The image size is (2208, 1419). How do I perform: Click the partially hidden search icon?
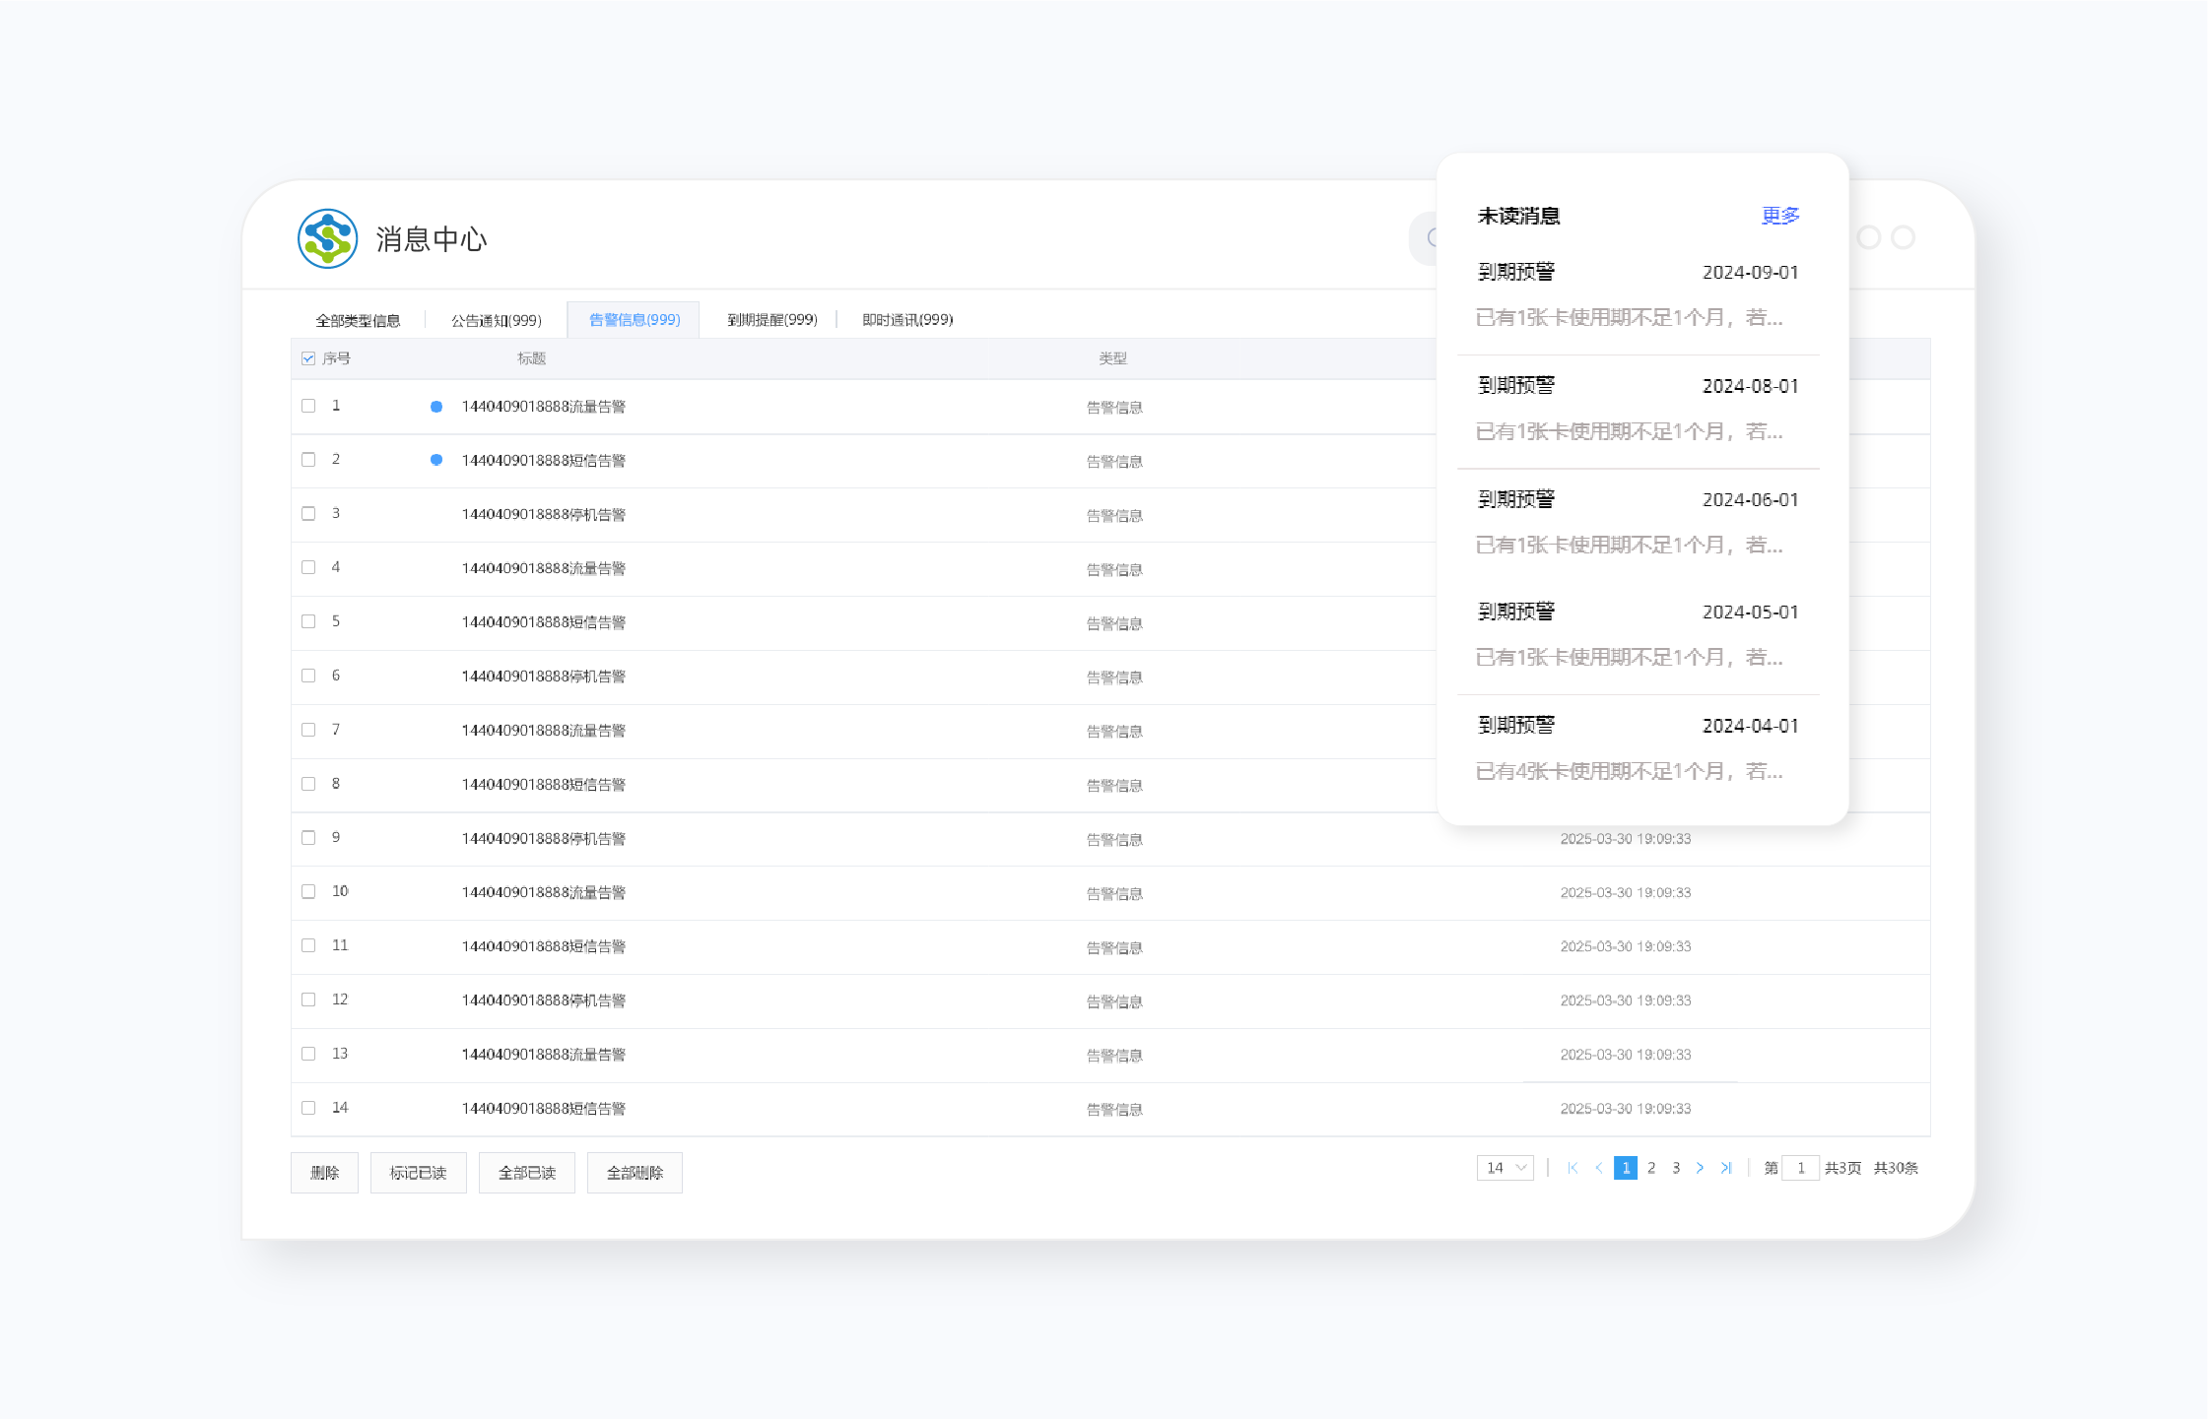(1431, 238)
